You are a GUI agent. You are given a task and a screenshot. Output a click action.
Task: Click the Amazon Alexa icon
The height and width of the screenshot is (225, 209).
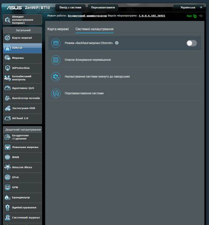7,167
